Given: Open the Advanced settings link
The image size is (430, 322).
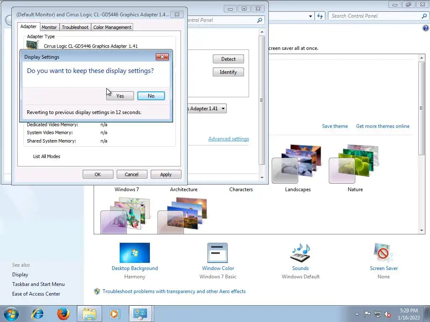Looking at the screenshot, I should pyautogui.click(x=228, y=138).
